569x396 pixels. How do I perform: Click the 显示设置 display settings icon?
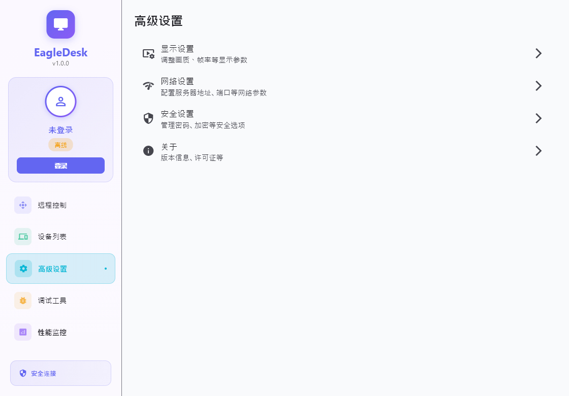pyautogui.click(x=148, y=53)
